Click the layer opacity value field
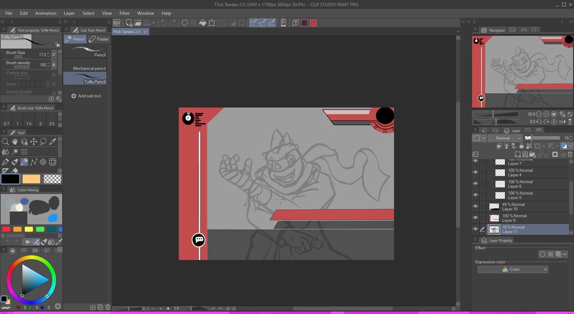The height and width of the screenshot is (314, 574). (x=567, y=138)
